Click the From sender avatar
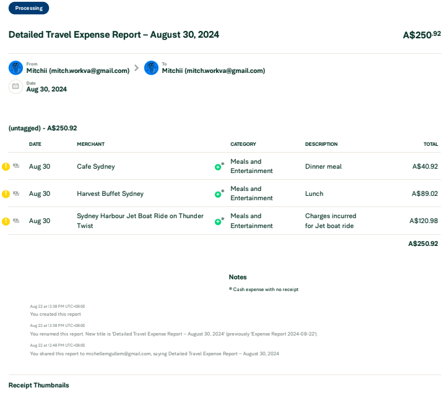 click(x=15, y=68)
